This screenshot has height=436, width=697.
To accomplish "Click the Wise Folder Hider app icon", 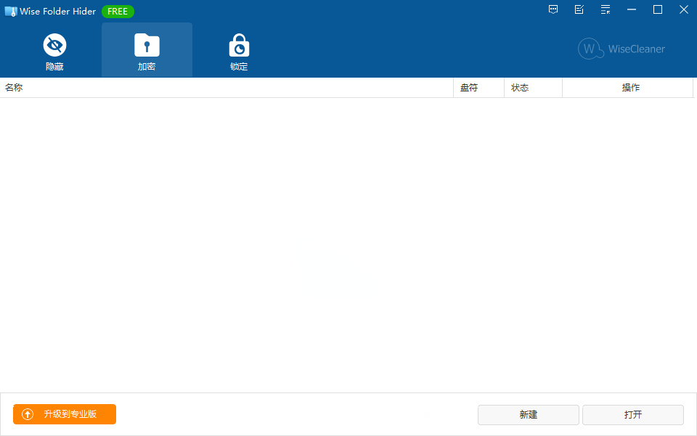I will (10, 11).
